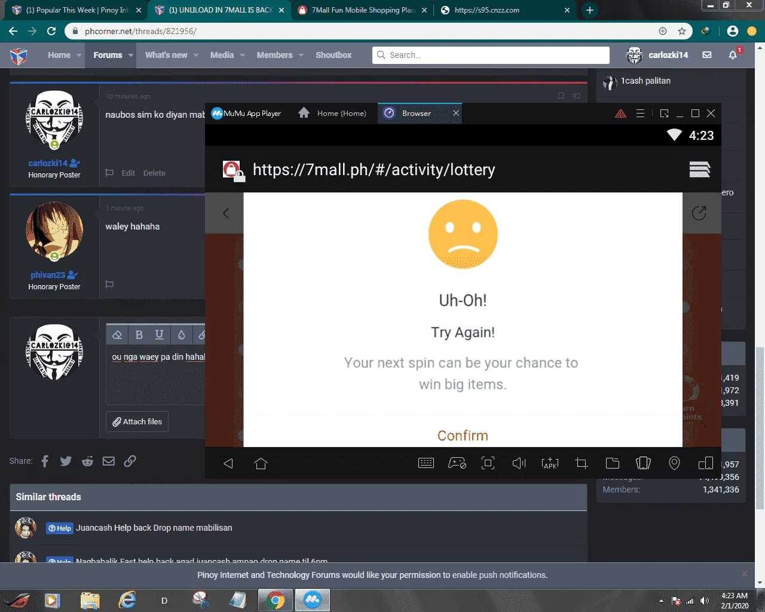Image resolution: width=765 pixels, height=612 pixels.
Task: Bookmark Chrome page with star icon
Action: [x=682, y=31]
